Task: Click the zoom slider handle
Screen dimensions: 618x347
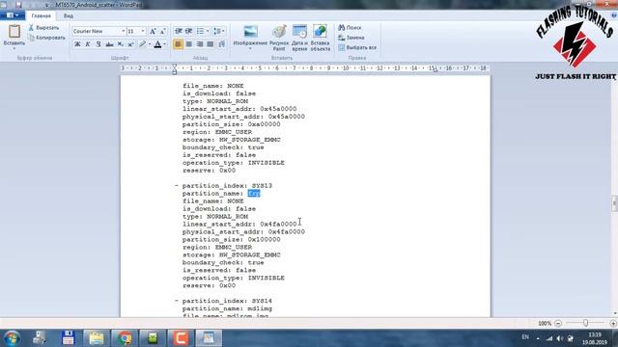Action: click(x=586, y=323)
